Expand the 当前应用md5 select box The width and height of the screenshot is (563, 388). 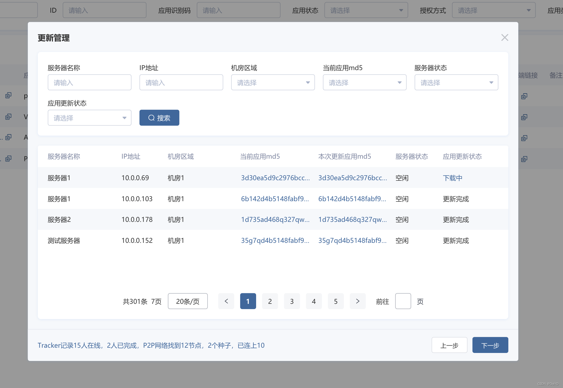(364, 83)
